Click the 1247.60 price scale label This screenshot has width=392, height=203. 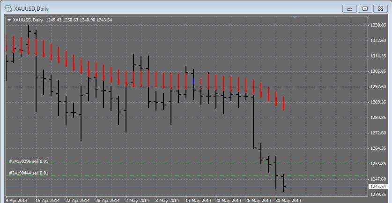[x=378, y=179]
